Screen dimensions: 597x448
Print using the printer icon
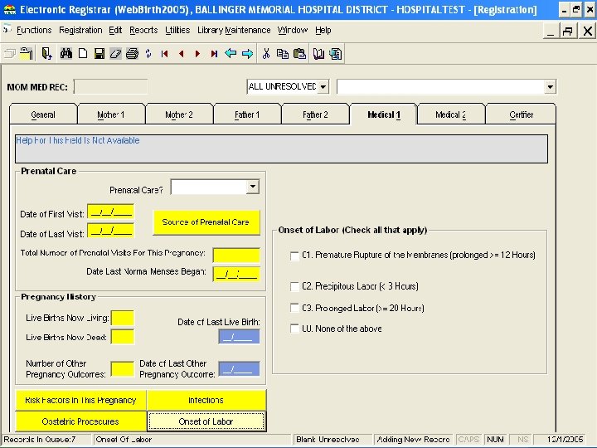tap(132, 54)
